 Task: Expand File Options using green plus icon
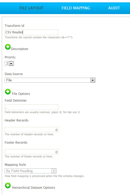pyautogui.click(x=8, y=92)
